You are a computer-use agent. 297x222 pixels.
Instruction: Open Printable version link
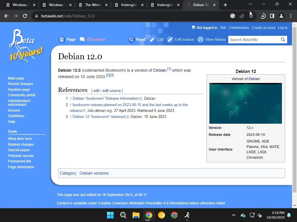click(x=21, y=156)
